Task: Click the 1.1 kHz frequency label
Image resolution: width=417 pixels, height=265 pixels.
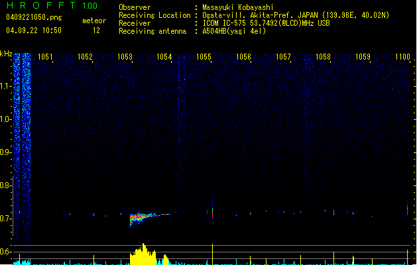Action: [5, 86]
